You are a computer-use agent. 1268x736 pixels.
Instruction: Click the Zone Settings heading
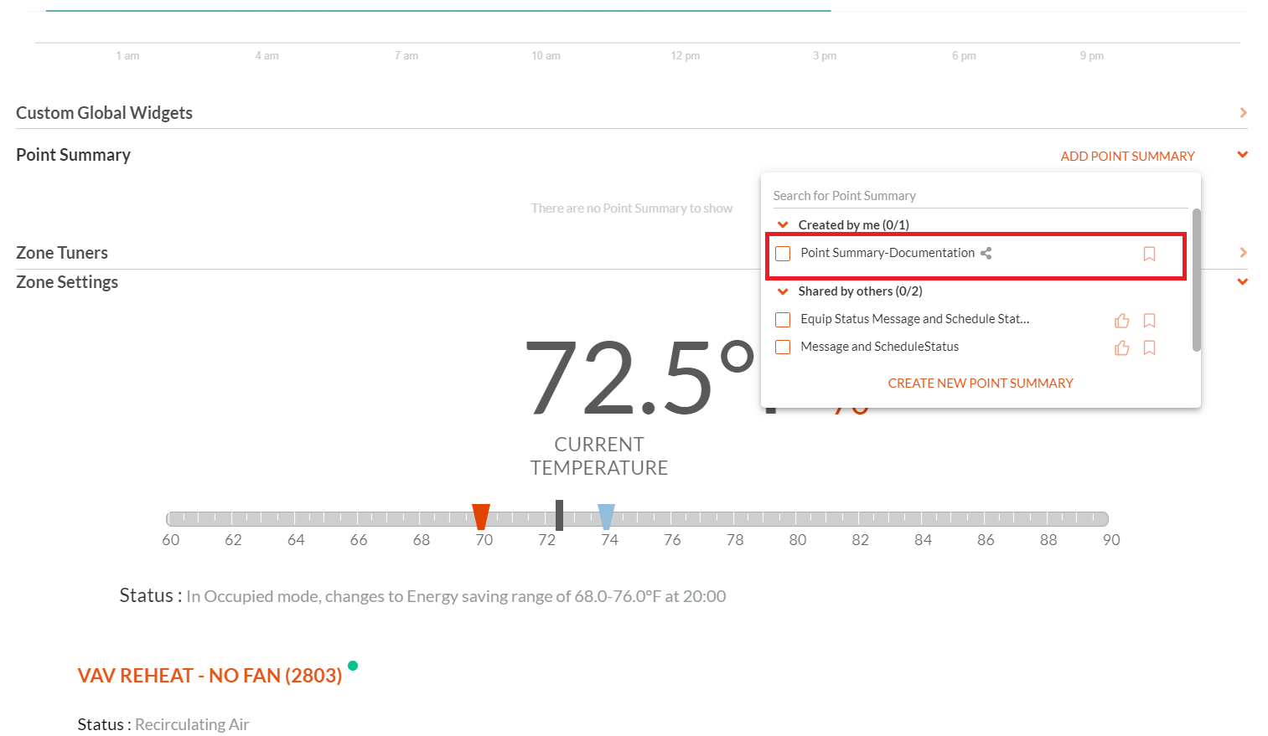point(67,281)
